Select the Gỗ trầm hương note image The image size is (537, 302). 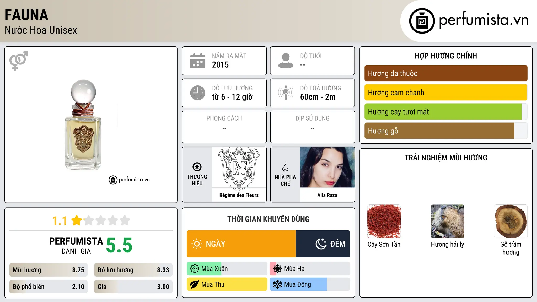coord(511,221)
